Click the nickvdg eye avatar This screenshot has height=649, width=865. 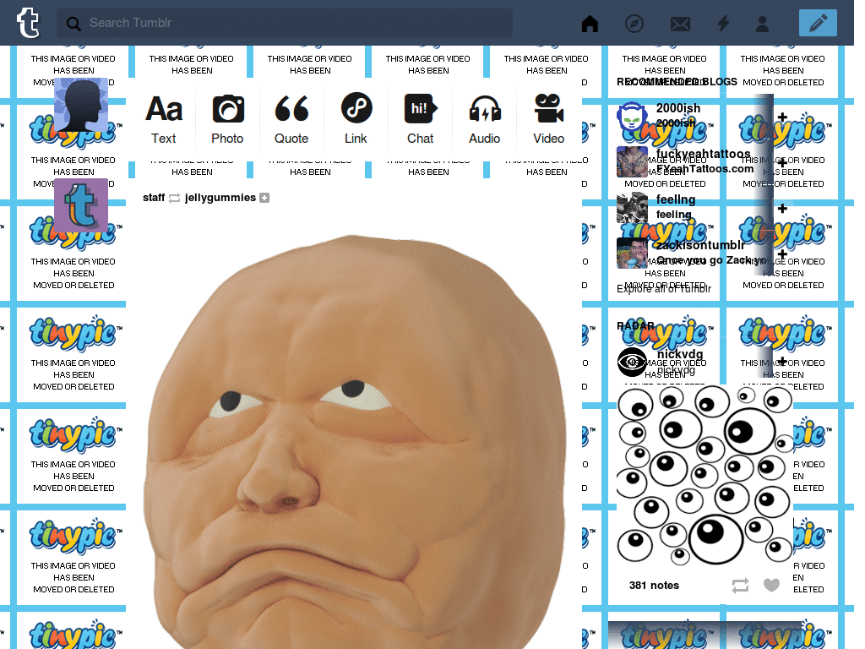(x=632, y=362)
